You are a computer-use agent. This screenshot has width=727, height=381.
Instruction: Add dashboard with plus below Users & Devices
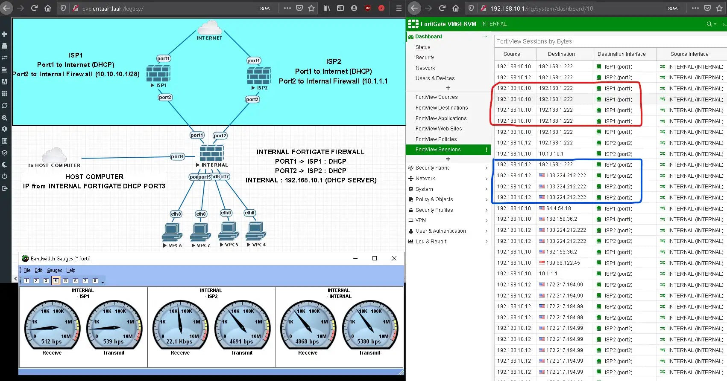(x=448, y=88)
